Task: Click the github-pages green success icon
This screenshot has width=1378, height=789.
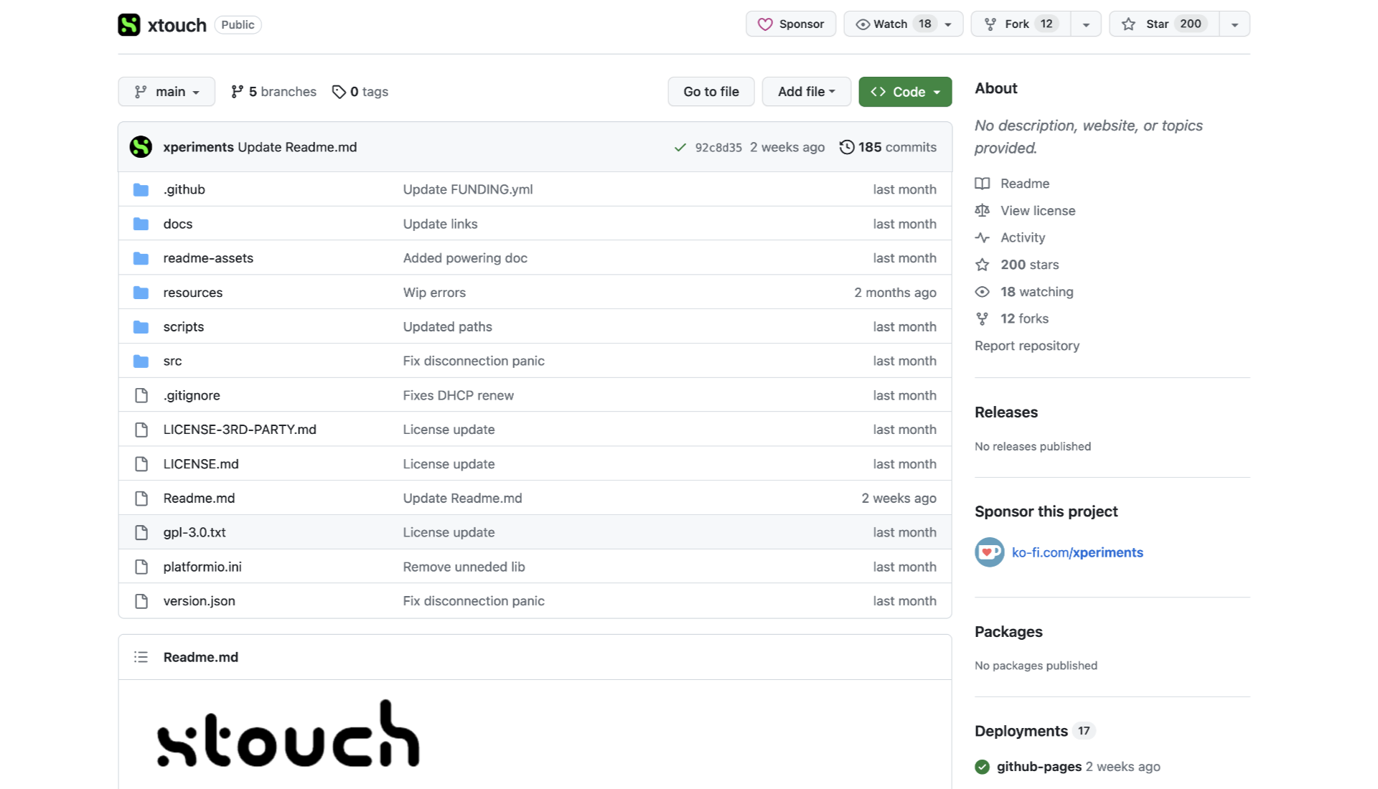Action: pos(983,767)
